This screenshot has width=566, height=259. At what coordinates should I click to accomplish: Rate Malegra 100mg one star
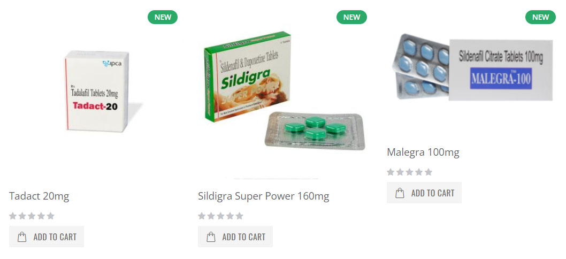pos(391,172)
